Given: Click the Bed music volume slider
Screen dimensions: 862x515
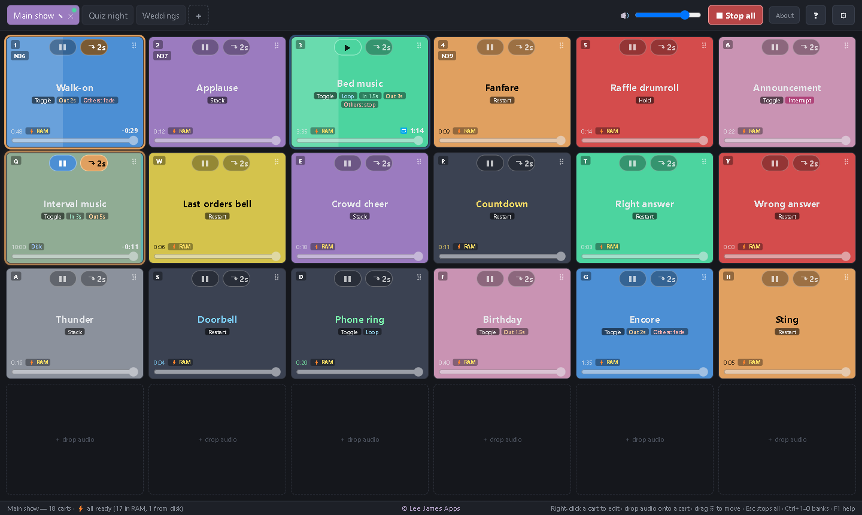Looking at the screenshot, I should pos(360,141).
